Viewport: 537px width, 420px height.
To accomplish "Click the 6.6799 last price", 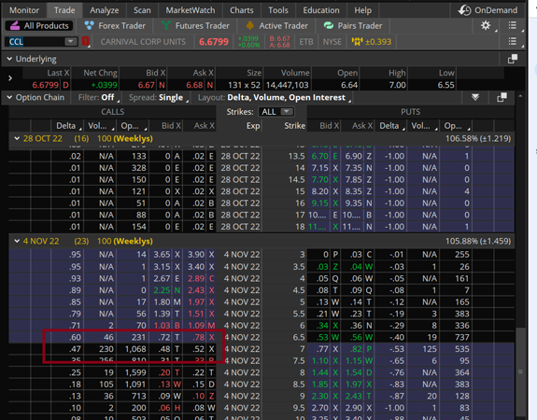I will (x=214, y=42).
